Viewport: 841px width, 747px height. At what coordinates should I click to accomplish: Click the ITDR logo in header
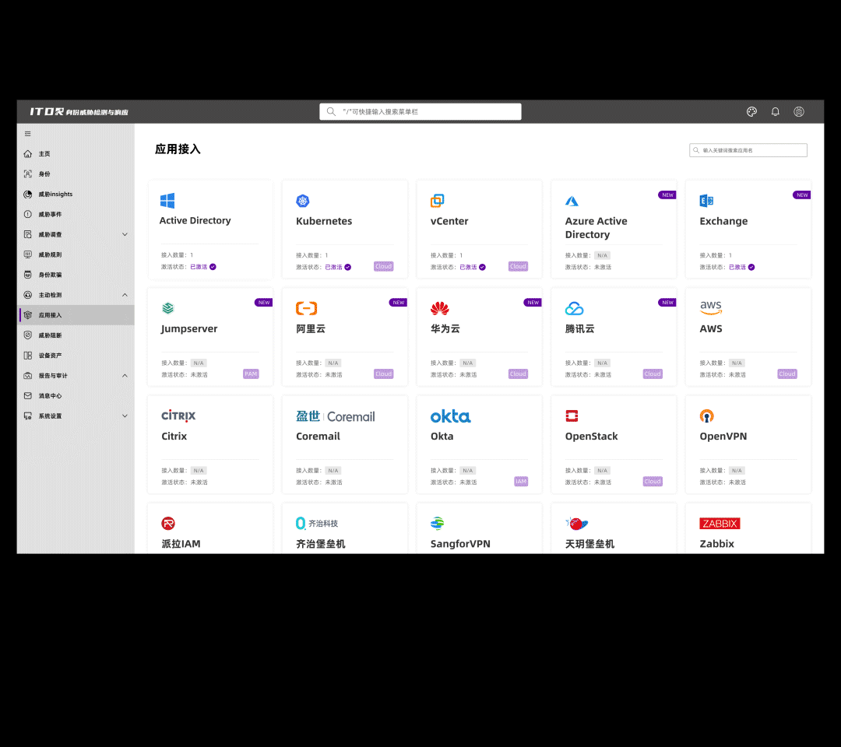(x=79, y=111)
